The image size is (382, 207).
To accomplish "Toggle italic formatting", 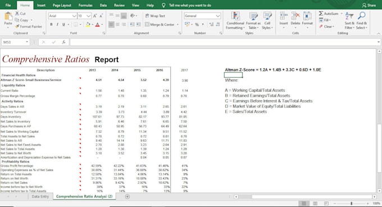I will click(57, 24).
